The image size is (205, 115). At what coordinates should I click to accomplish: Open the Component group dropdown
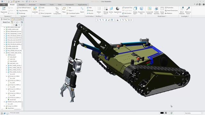pyautogui.click(x=46, y=16)
